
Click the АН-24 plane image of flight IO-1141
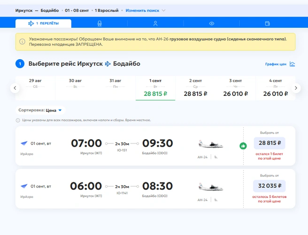210,187
